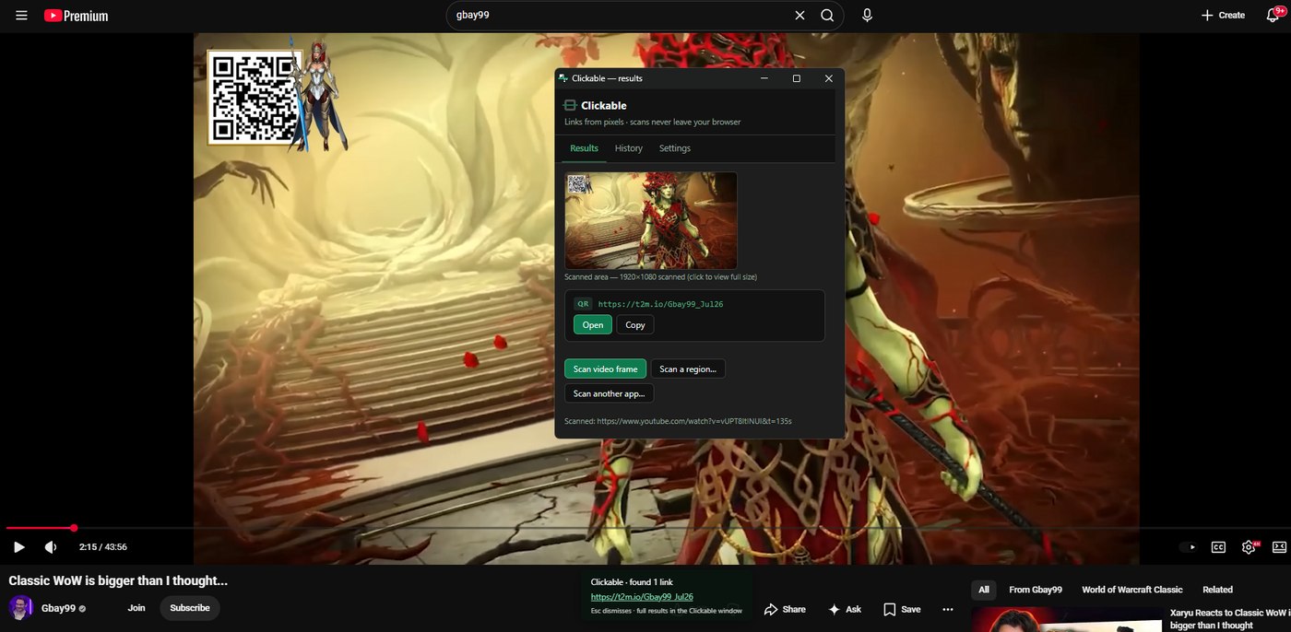
Task: Click the Scan another app button
Action: pyautogui.click(x=609, y=393)
